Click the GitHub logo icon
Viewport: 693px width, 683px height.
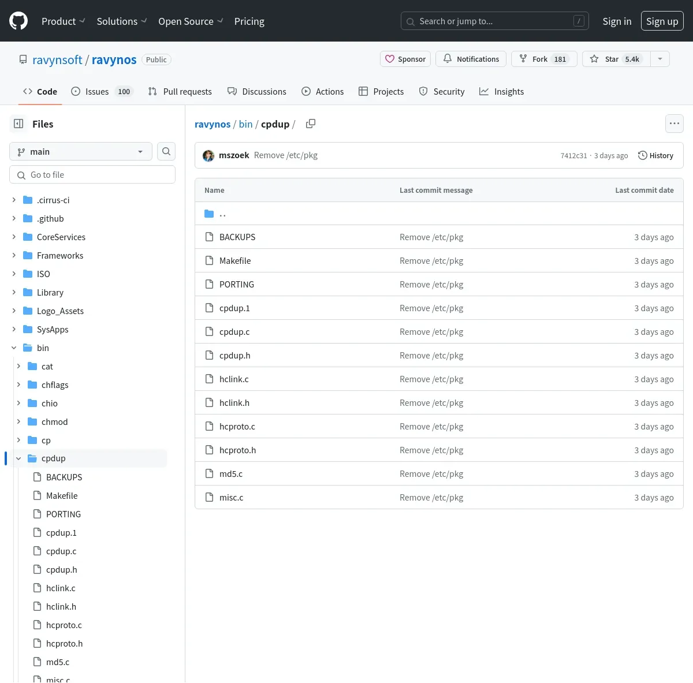(18, 21)
